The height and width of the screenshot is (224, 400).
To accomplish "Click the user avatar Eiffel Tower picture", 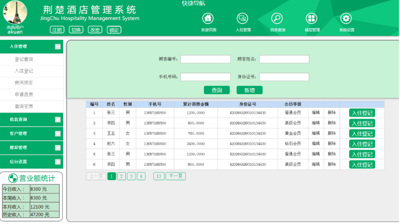I will [15, 12].
